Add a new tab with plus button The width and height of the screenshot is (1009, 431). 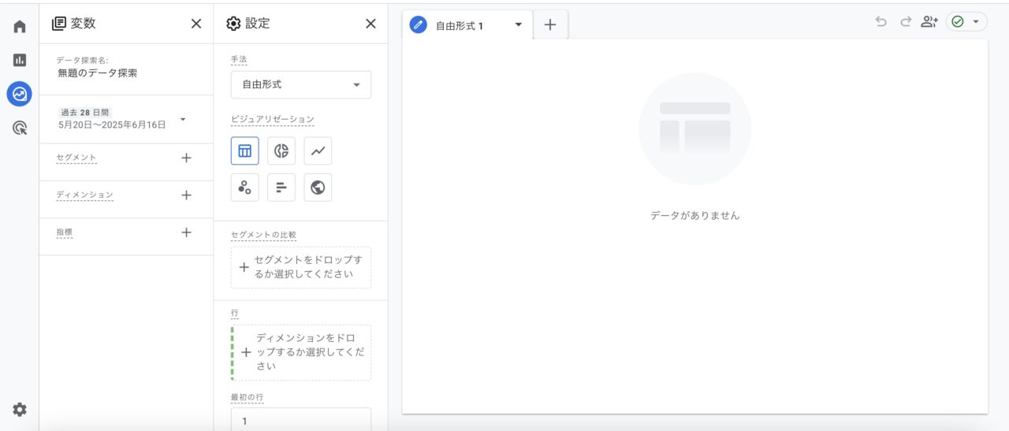550,24
